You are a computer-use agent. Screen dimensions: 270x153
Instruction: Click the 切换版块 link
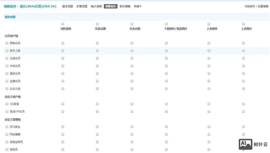250,6
